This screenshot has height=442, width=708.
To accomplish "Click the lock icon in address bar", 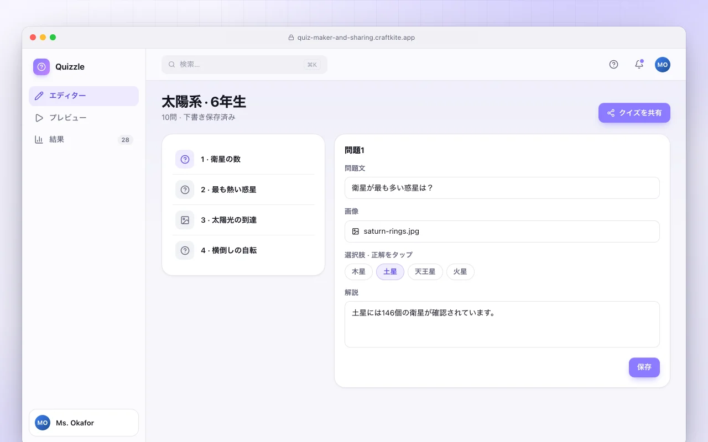I will click(291, 38).
